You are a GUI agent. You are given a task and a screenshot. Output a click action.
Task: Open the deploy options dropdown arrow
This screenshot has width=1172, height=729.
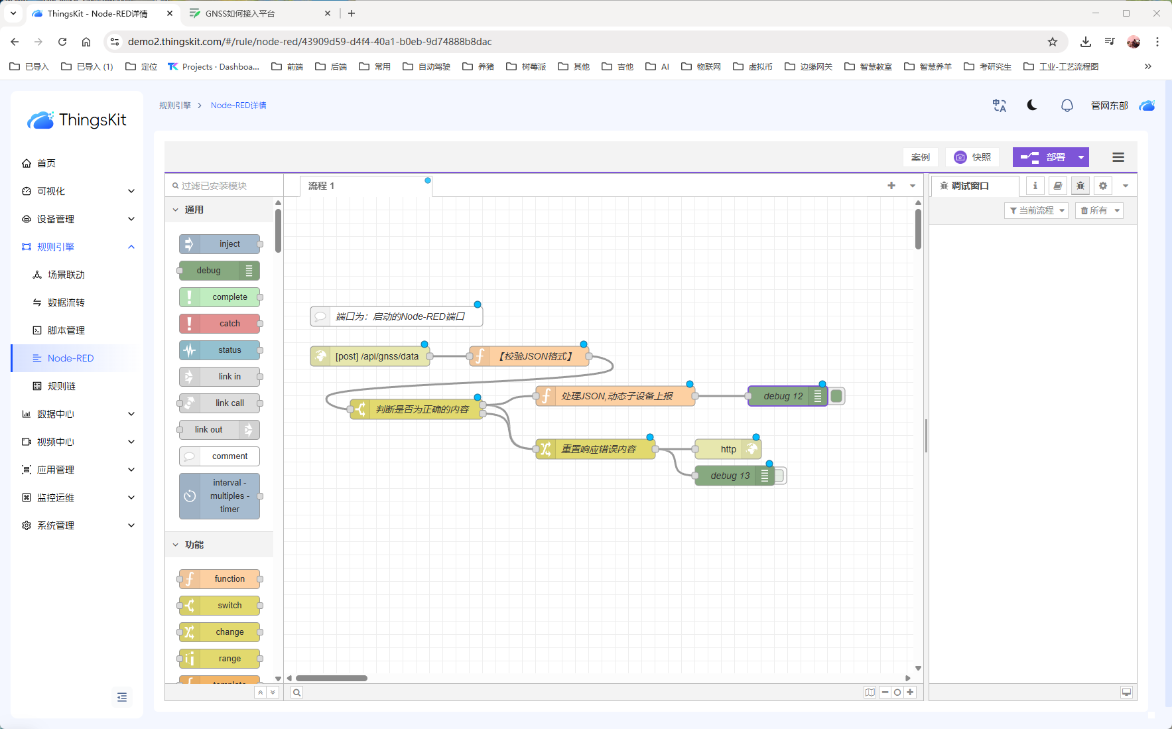(1080, 157)
